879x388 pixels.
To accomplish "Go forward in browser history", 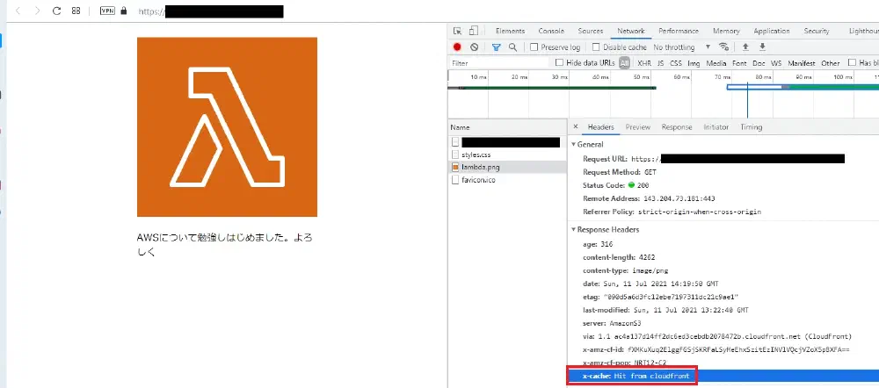I will click(x=38, y=11).
